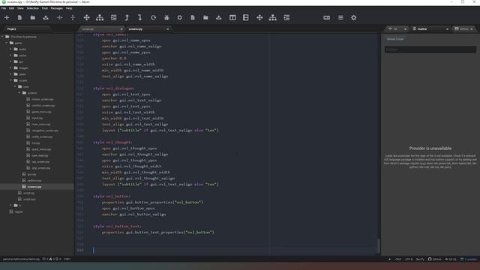Select the highlighted screens.rpy file in the tree
Image resolution: width=480 pixels, height=270 pixels.
34,187
